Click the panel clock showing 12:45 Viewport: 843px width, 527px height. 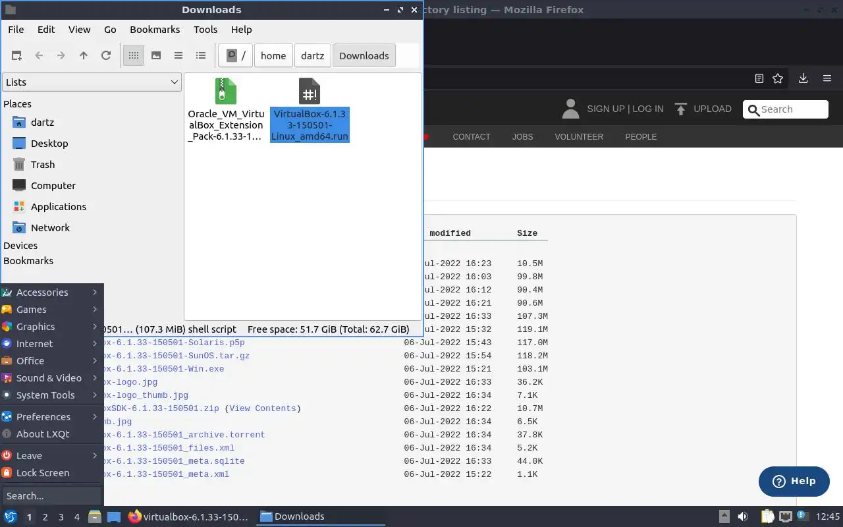[828, 517]
